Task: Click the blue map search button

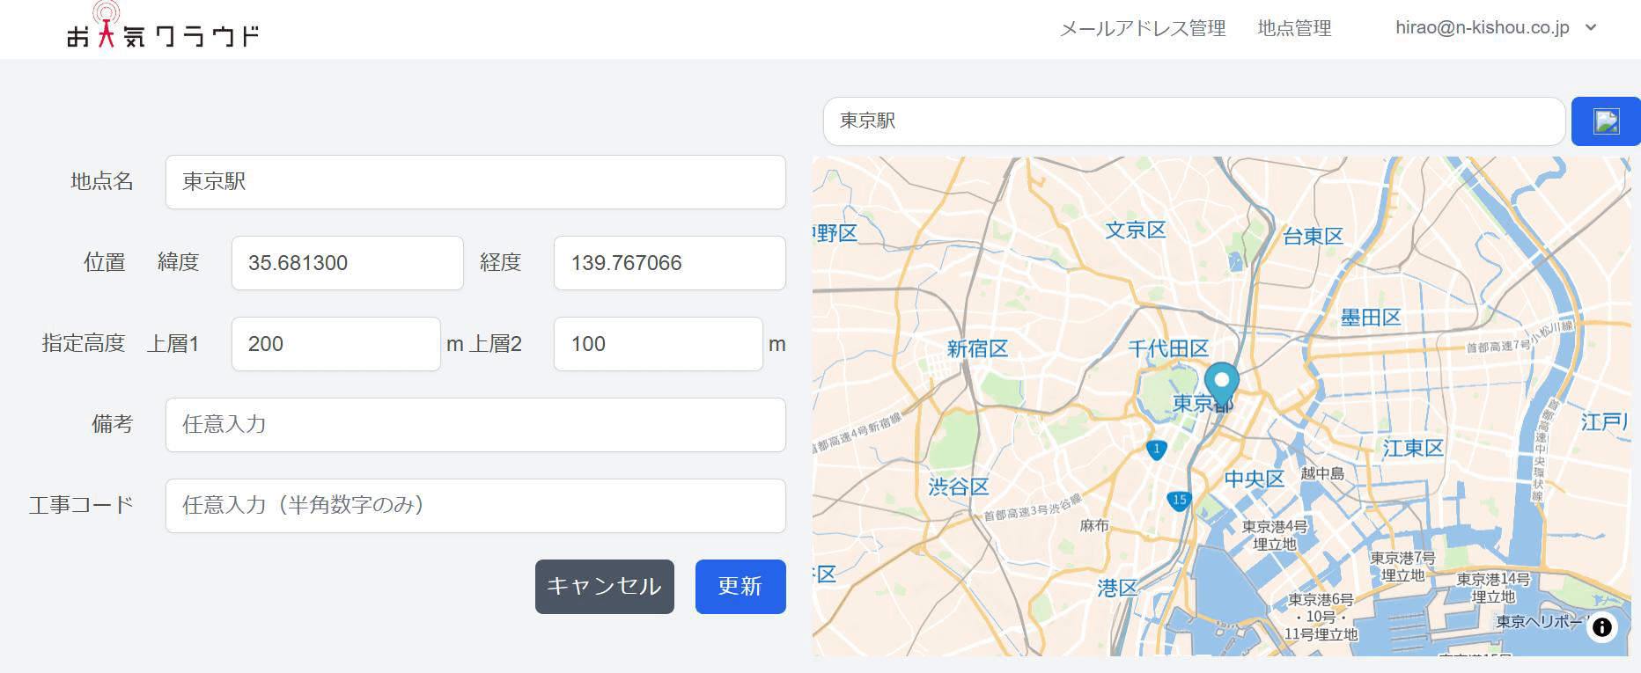Action: point(1605,121)
